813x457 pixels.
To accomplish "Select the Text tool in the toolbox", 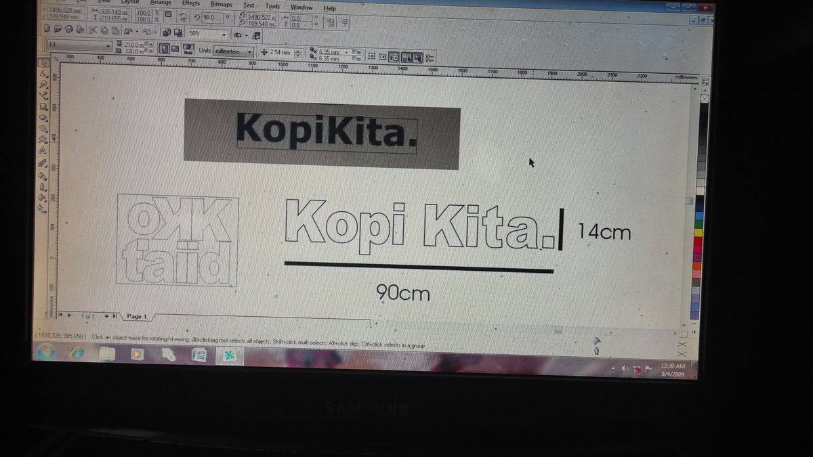I will 43,151.
